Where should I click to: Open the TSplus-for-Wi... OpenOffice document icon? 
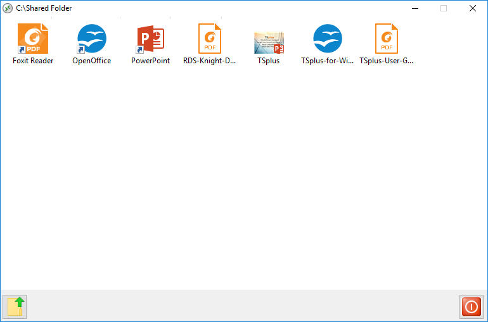point(327,39)
